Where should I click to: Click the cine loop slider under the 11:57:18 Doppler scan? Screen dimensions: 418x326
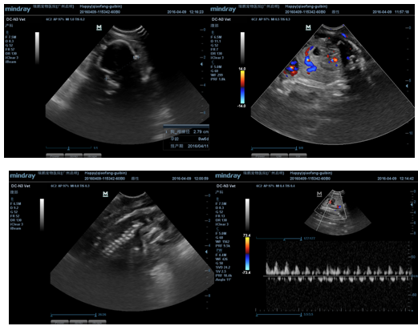[274, 147]
